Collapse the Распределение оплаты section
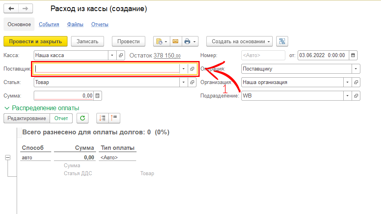 (x=7, y=108)
